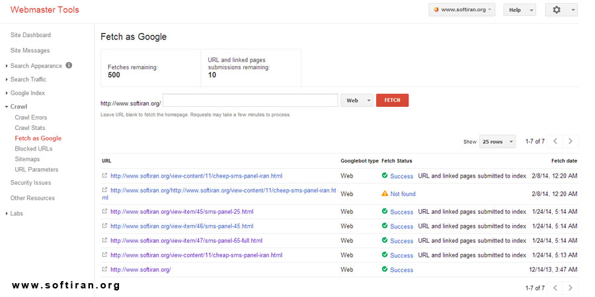Open external link icon for sms-panel-65-full.html row
This screenshot has height=297, width=595.
(104, 240)
